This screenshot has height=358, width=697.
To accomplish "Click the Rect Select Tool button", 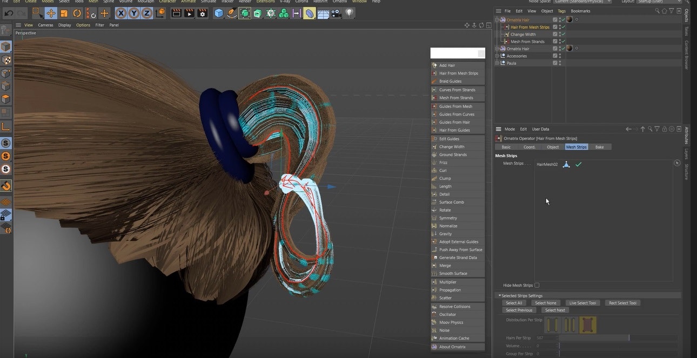I will pyautogui.click(x=622, y=303).
